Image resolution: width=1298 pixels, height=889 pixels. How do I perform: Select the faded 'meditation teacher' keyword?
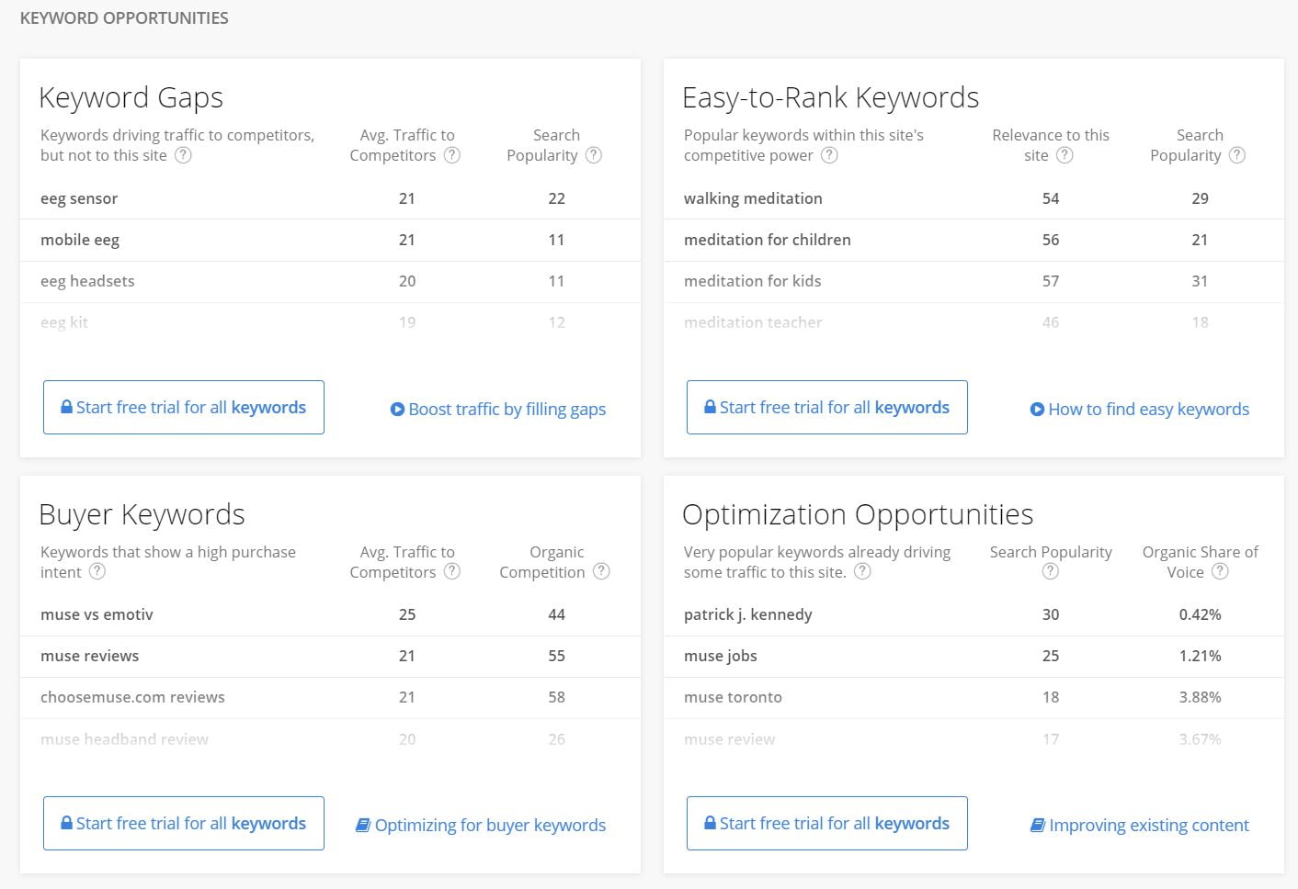(x=753, y=322)
